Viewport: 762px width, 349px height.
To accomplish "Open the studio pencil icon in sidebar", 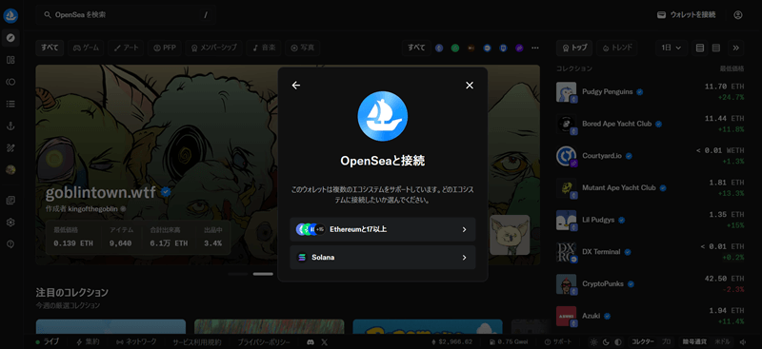I will pyautogui.click(x=10, y=148).
